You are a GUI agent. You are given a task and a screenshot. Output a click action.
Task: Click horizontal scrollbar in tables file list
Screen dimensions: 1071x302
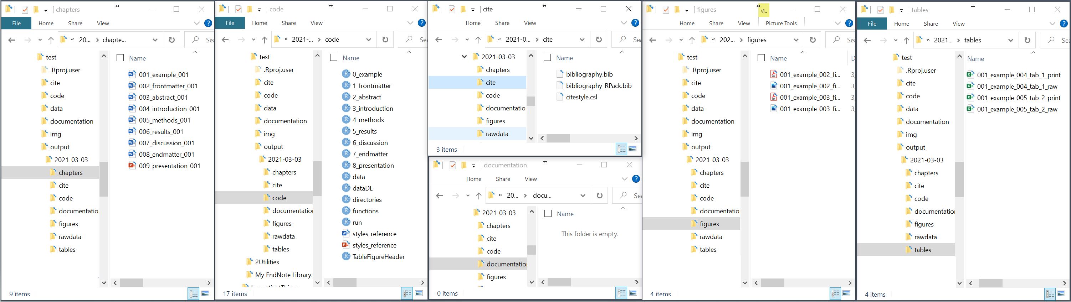(x=991, y=283)
